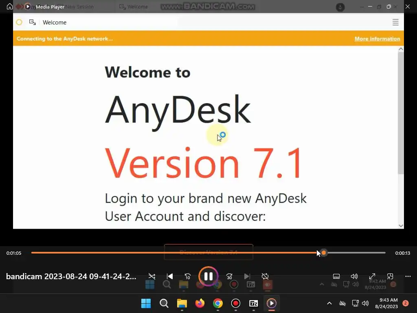Click the AnyDesk vertical scrollbar thumb

[x=401, y=113]
